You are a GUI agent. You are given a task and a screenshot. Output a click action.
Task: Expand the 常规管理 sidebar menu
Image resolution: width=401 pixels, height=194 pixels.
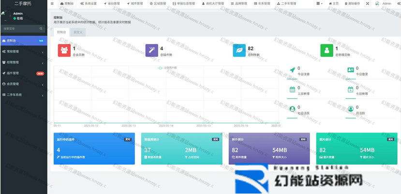tap(23, 51)
